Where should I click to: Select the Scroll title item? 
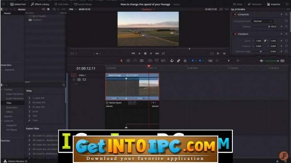click(x=35, y=111)
